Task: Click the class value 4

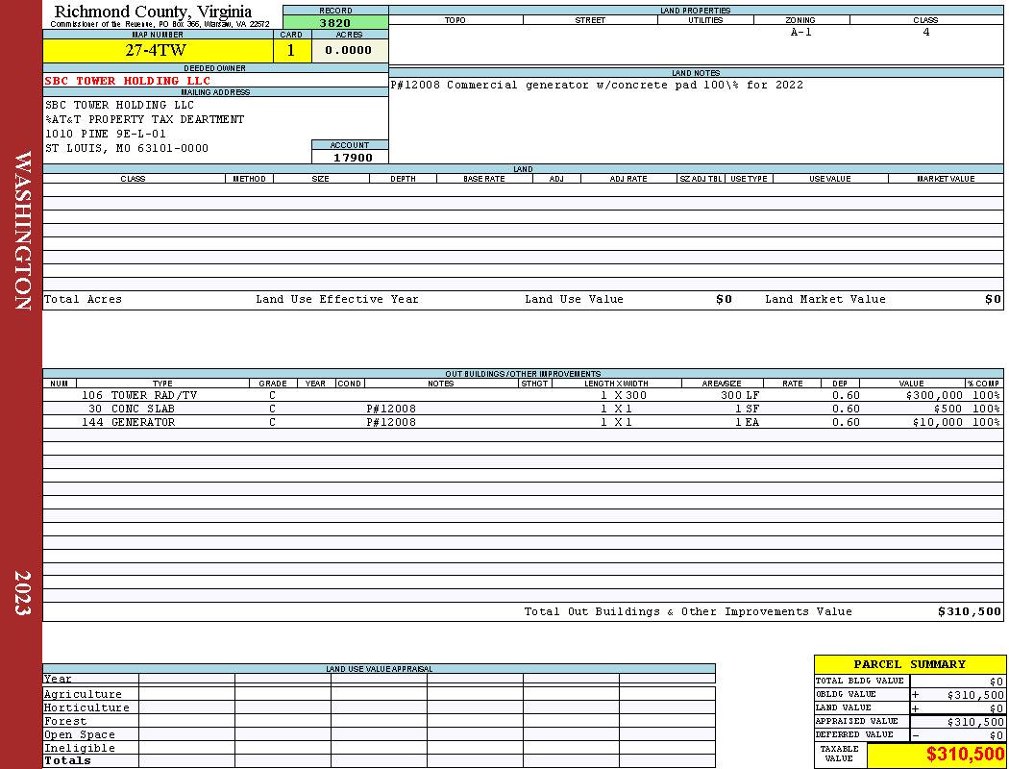Action: coord(926,32)
